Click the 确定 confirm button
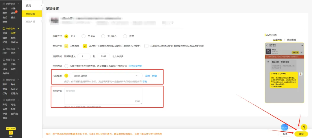The width and height of the screenshot is (312, 138). 301,134
